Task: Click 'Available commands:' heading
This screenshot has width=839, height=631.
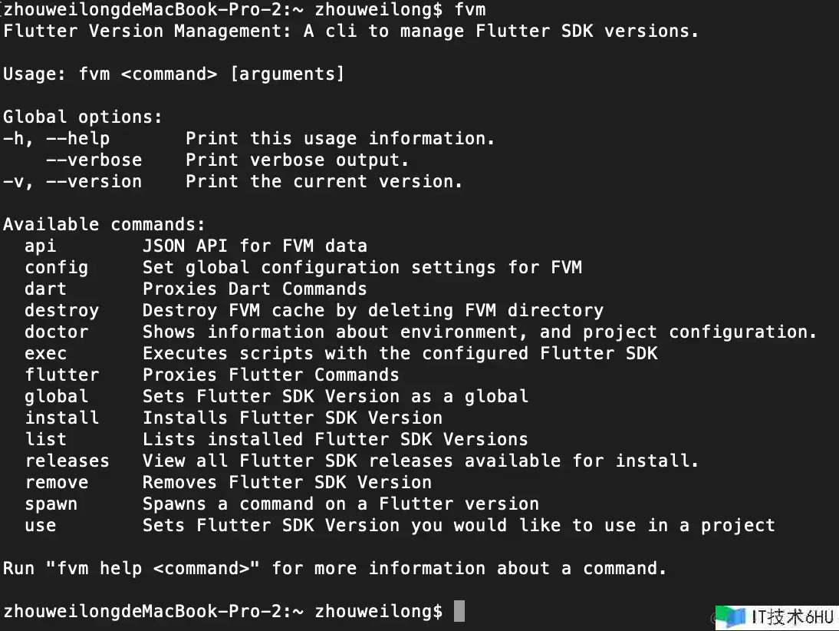Action: (x=104, y=224)
